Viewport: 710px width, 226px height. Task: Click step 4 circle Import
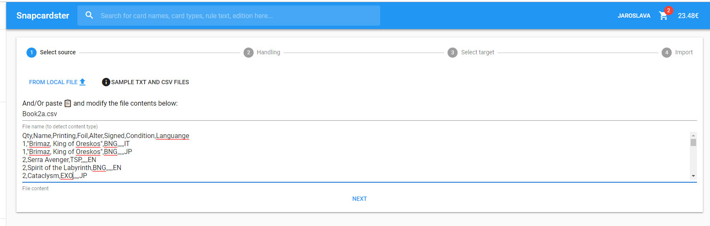667,53
